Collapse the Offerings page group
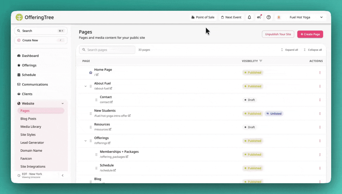 coord(85,141)
